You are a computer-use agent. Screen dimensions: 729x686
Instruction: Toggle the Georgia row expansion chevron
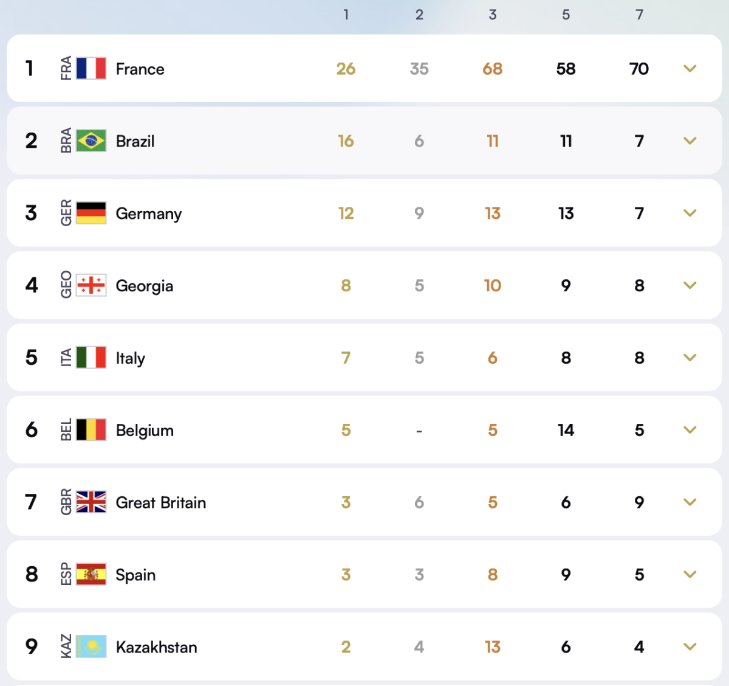(690, 285)
